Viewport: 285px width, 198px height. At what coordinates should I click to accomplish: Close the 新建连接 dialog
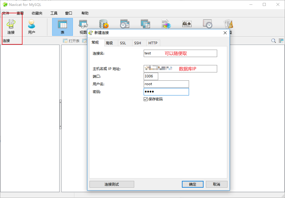click(225, 33)
